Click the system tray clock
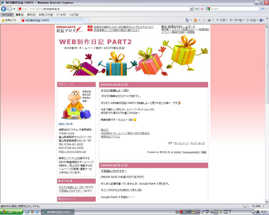Screen dimensions: 269x215 click(263, 212)
